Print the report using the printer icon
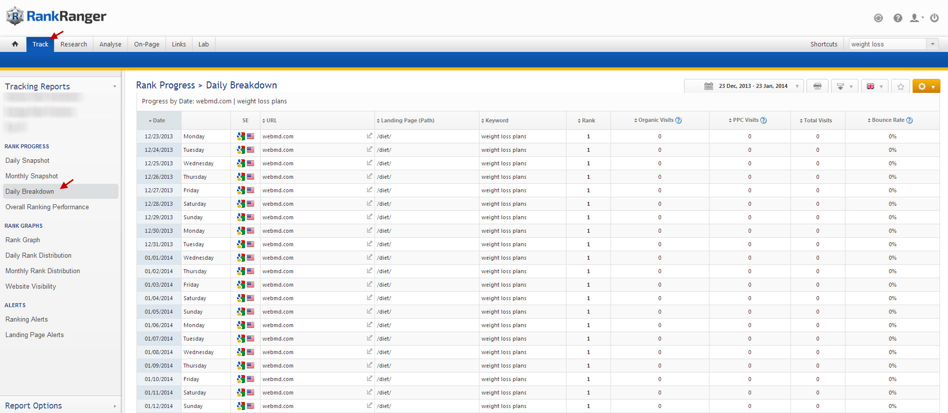Screen dimensions: 948x413 click(817, 86)
